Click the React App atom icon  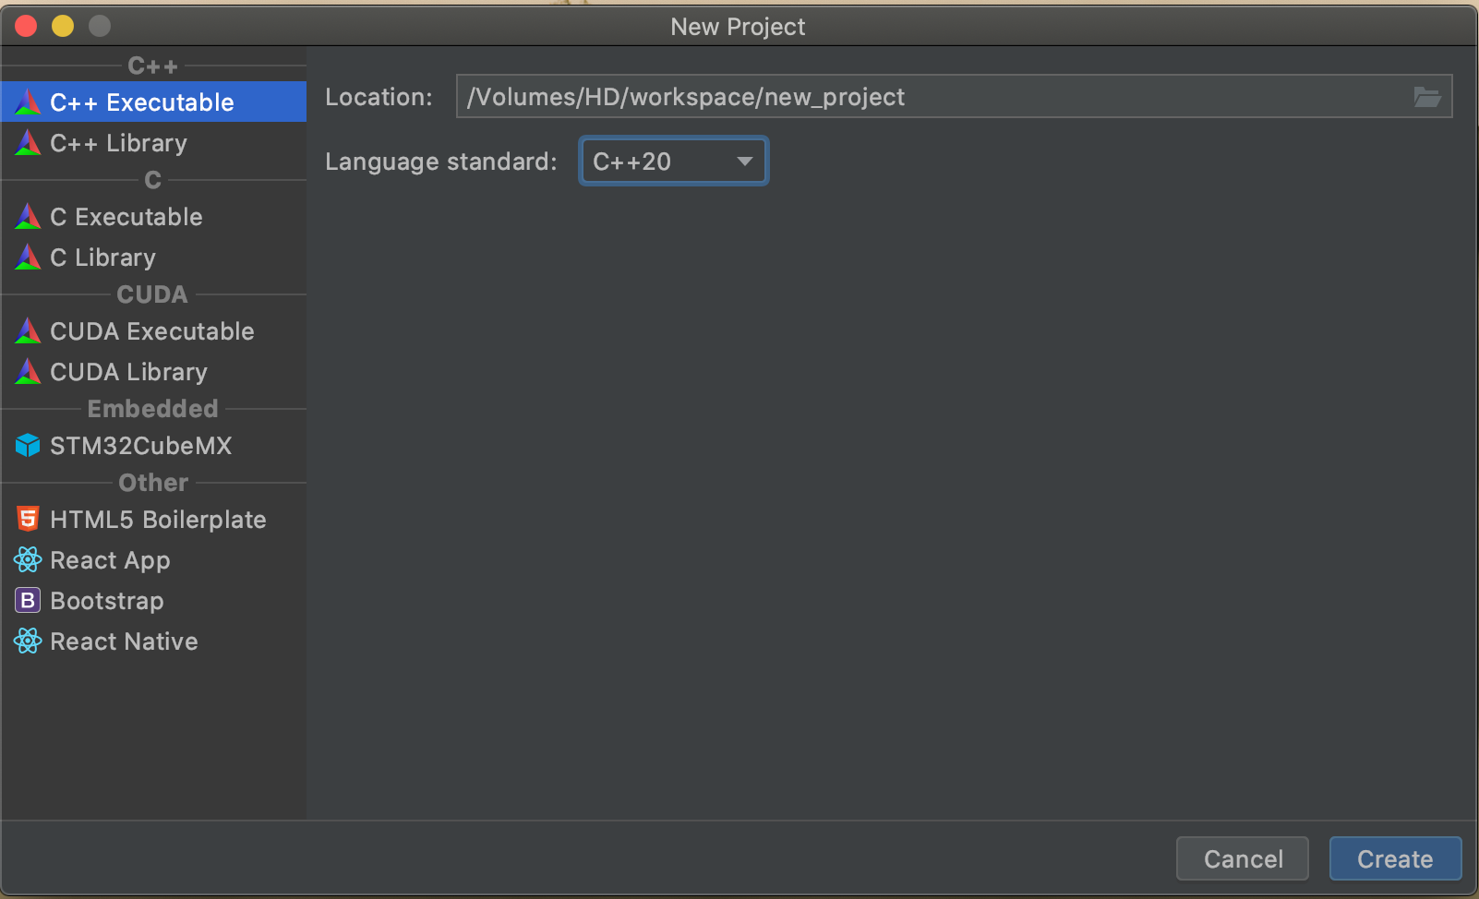28,559
